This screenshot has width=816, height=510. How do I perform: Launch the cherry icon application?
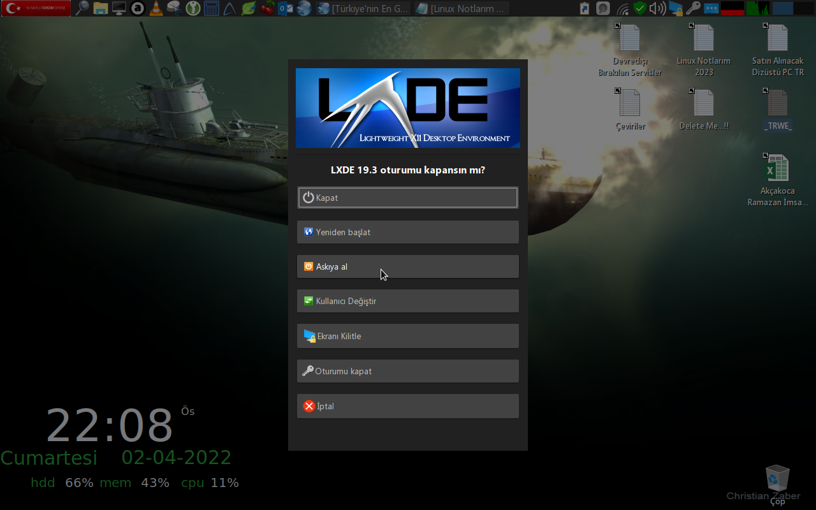point(266,8)
